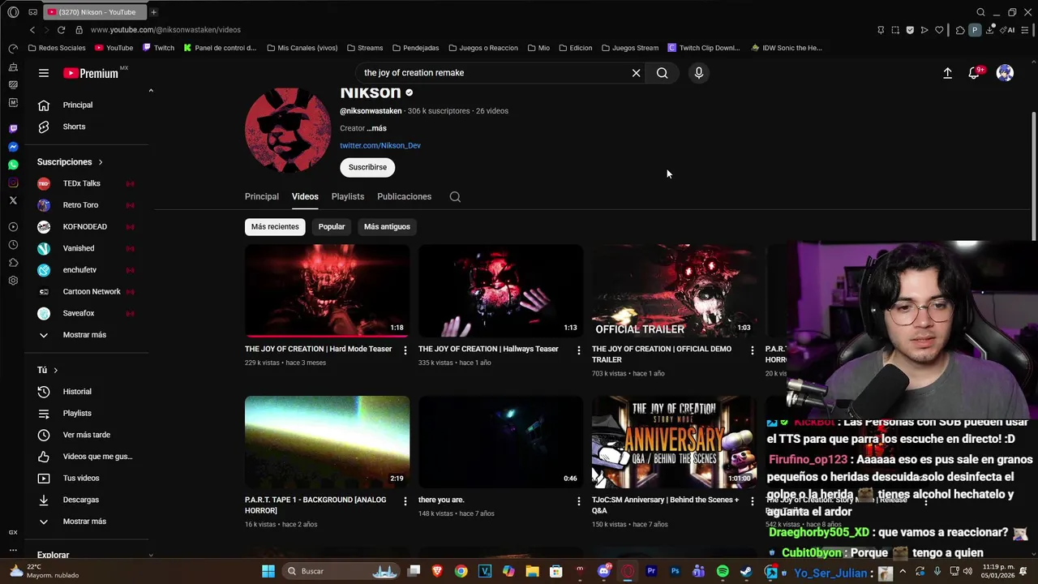1038x584 pixels.
Task: Open TEDx Talks subscription
Action: tap(87, 183)
